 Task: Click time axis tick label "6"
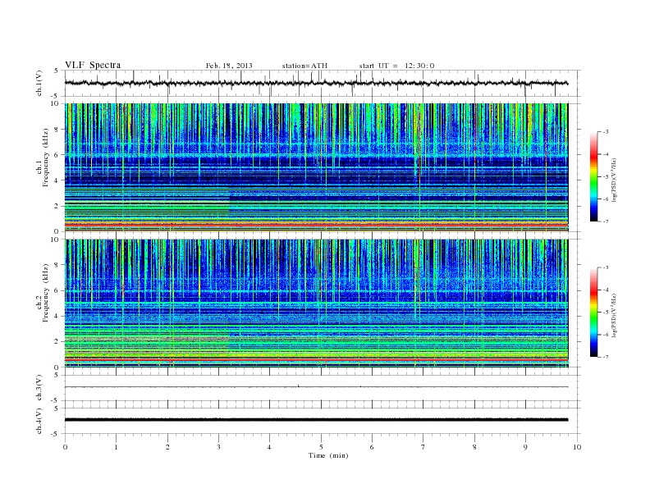(x=372, y=447)
